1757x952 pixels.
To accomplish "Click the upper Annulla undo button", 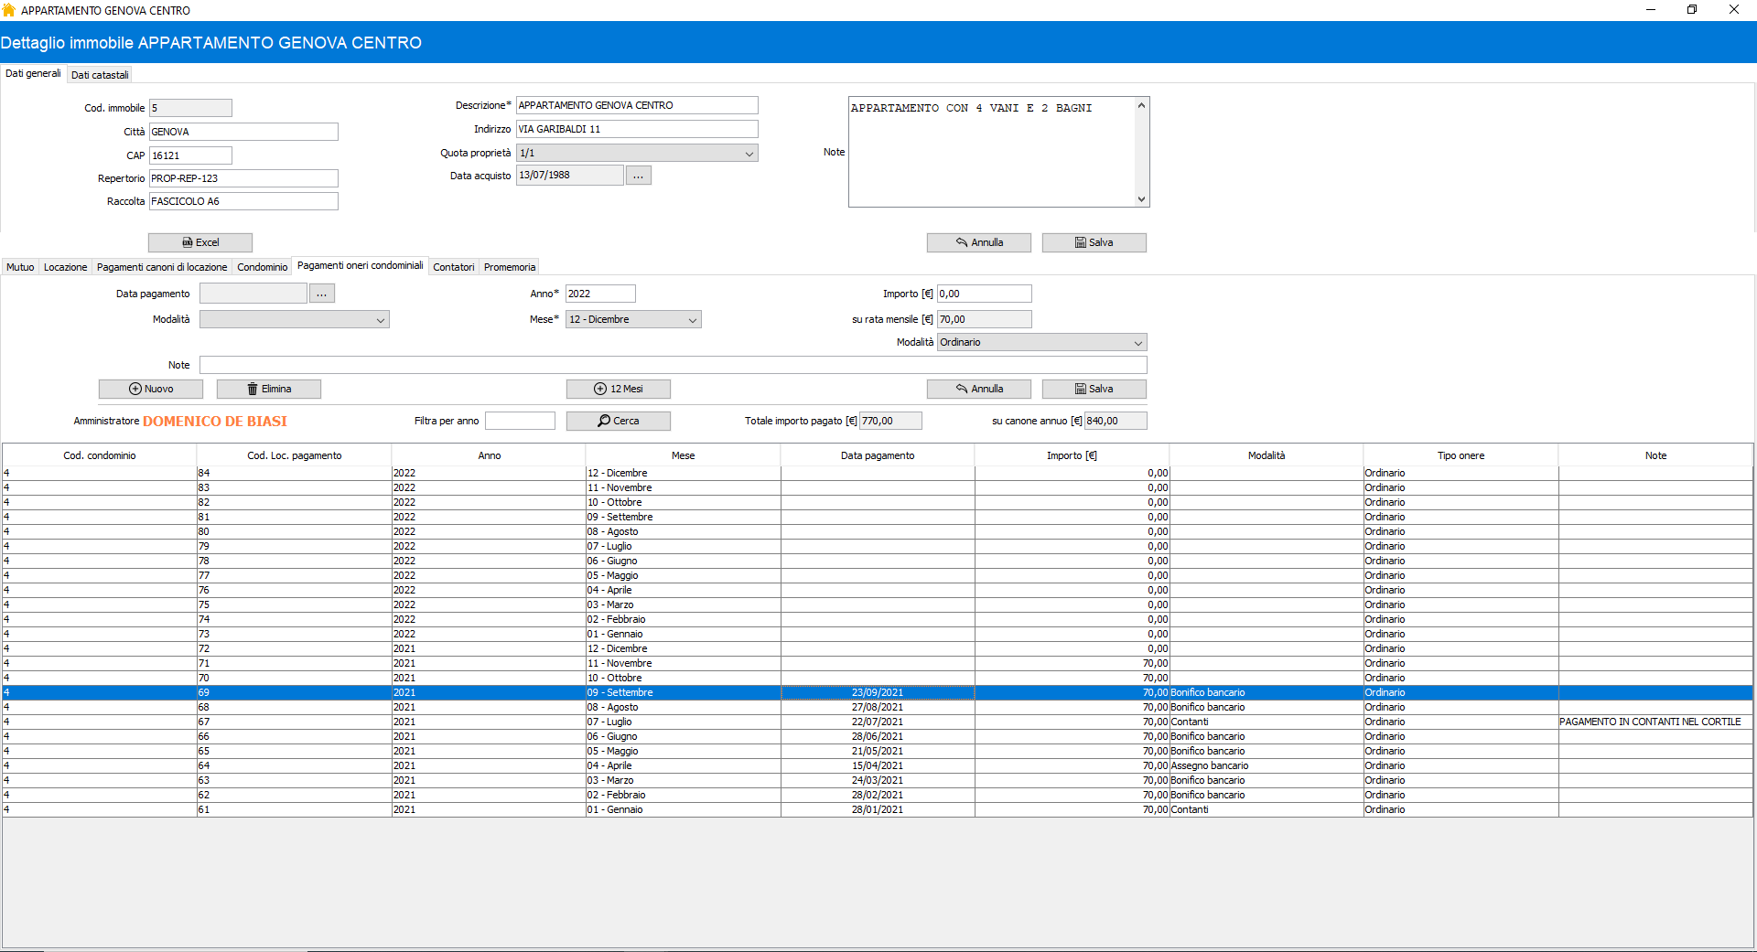I will [x=978, y=242].
